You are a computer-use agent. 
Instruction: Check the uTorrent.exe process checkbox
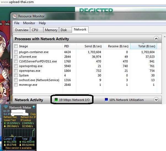(16, 56)
